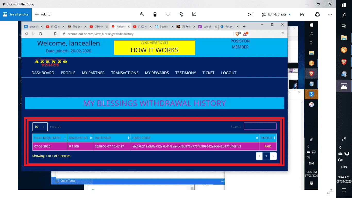The height and width of the screenshot is (198, 352).
Task: Open Photos app icon on Windows taskbar
Action: click(x=344, y=86)
